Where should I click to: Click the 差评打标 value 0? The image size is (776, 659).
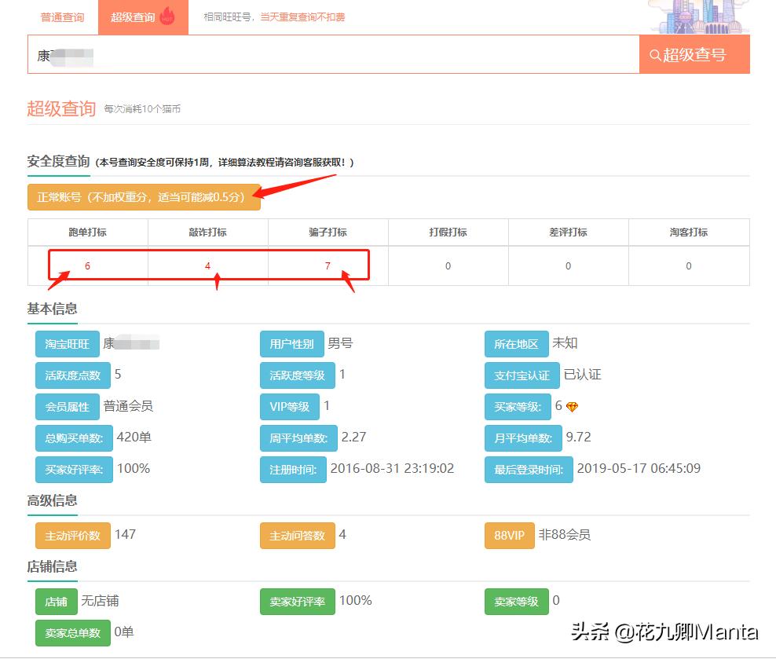coord(568,266)
